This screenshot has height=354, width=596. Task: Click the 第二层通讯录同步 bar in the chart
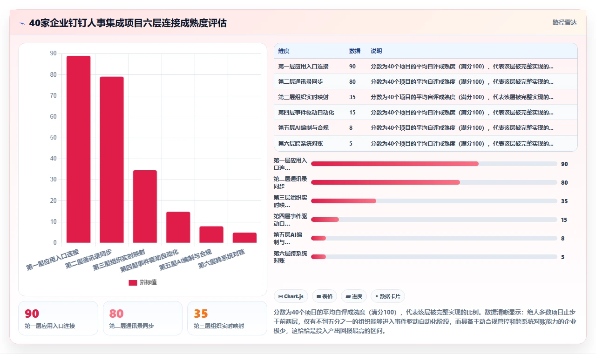112,160
